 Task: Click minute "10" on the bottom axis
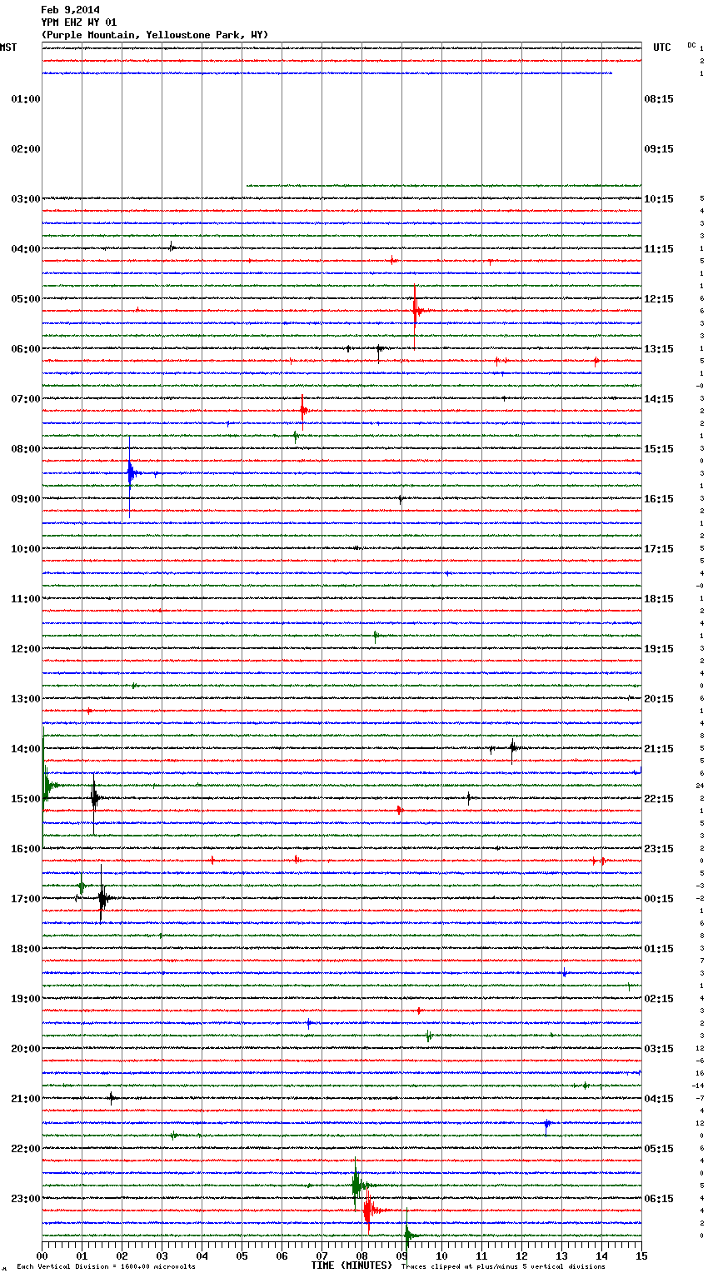[x=441, y=1256]
